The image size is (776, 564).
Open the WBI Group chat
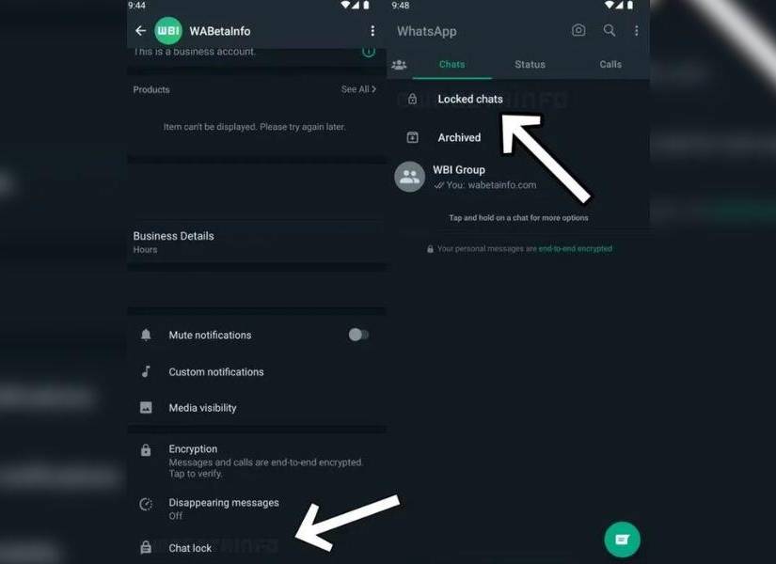point(518,177)
